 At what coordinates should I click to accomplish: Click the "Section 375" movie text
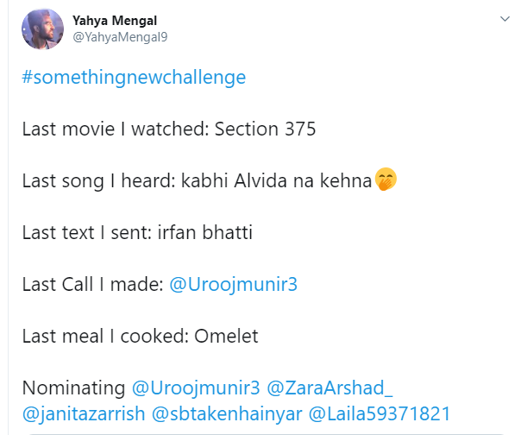[266, 129]
